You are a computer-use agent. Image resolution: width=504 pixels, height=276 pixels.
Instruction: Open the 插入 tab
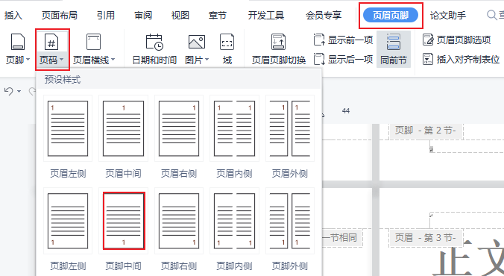(13, 15)
